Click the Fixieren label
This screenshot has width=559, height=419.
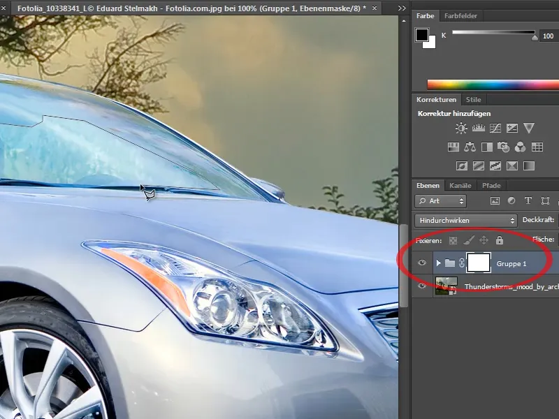coord(428,241)
